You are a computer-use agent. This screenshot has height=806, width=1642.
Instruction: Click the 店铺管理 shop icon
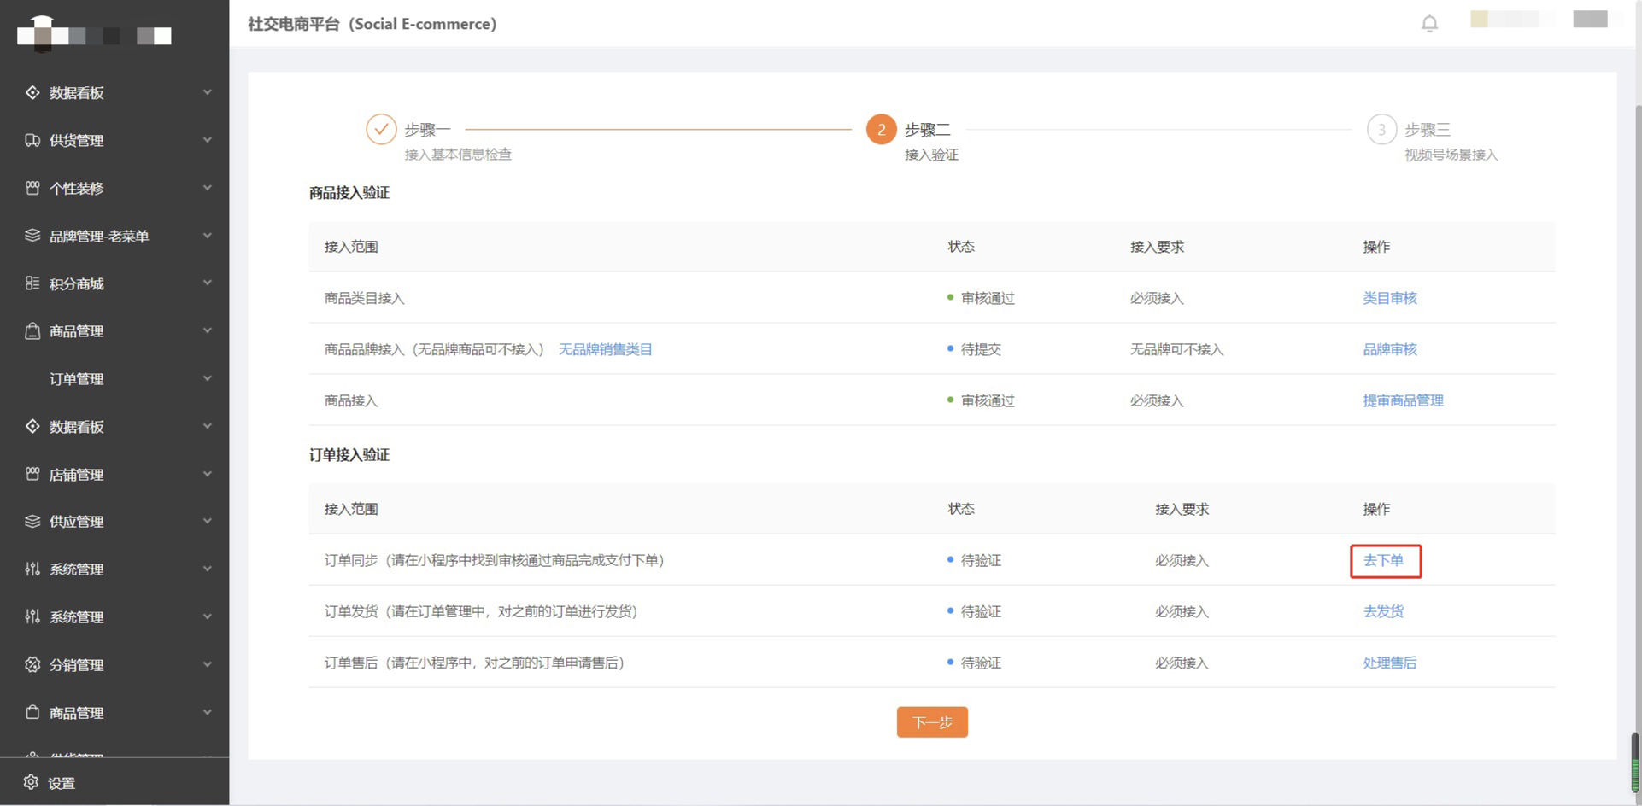(x=32, y=474)
